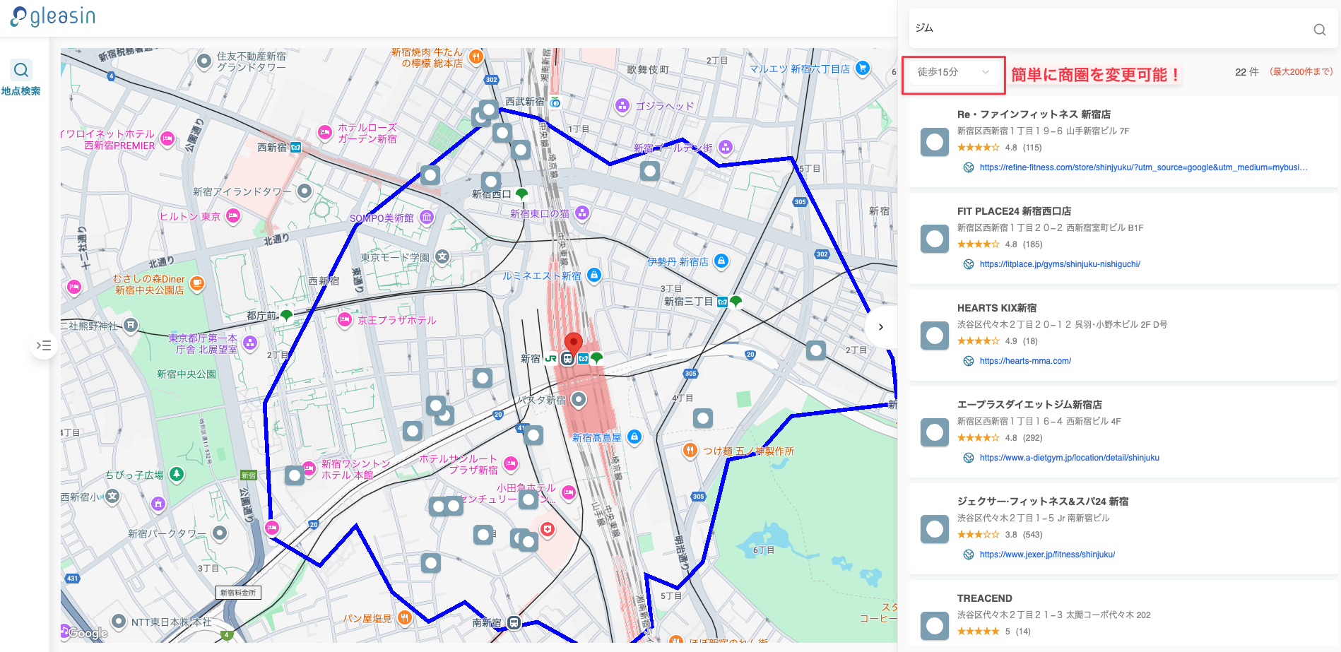Open the 徒歩15分 walking distance dropdown
This screenshot has width=1341, height=652.
click(x=953, y=72)
